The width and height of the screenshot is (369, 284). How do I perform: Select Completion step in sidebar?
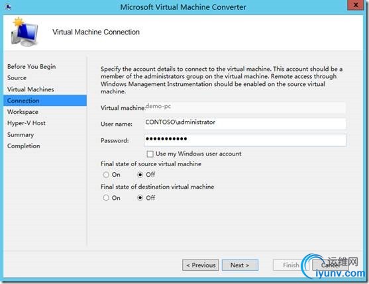[x=24, y=146]
